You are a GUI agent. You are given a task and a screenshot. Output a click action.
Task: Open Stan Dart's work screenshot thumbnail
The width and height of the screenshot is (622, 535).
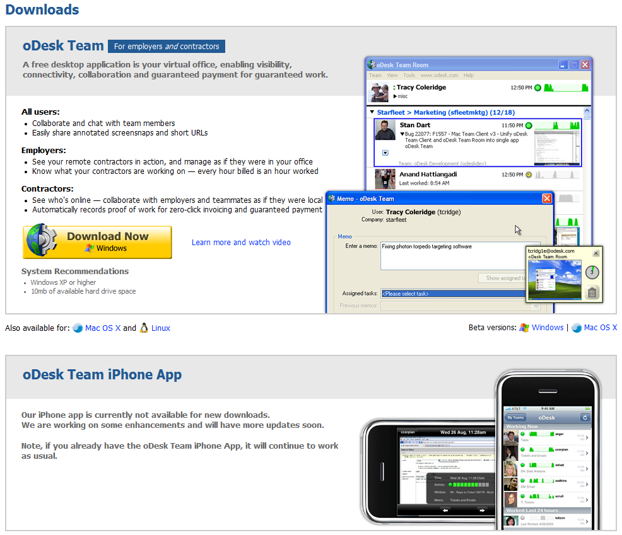click(557, 148)
